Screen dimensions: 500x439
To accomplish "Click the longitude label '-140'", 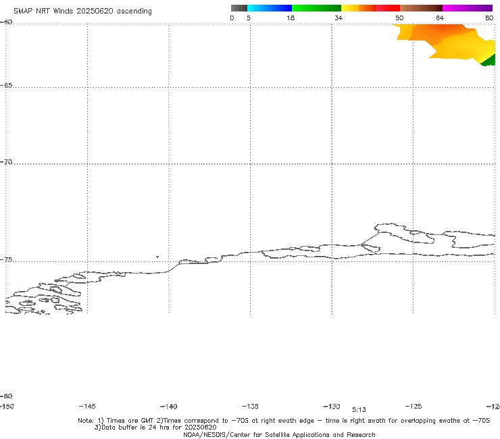I will pyautogui.click(x=169, y=407).
